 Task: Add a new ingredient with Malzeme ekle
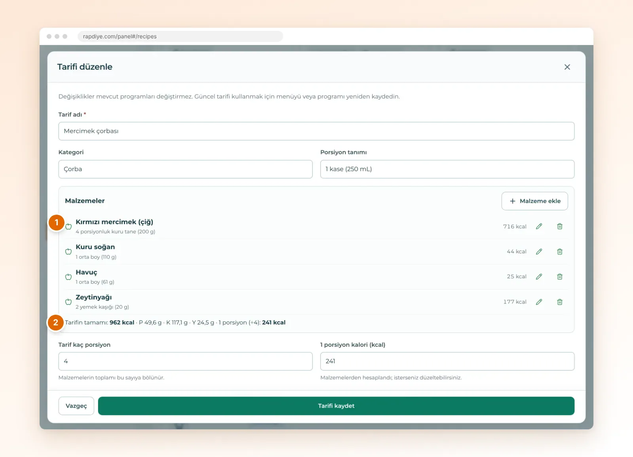click(x=534, y=201)
